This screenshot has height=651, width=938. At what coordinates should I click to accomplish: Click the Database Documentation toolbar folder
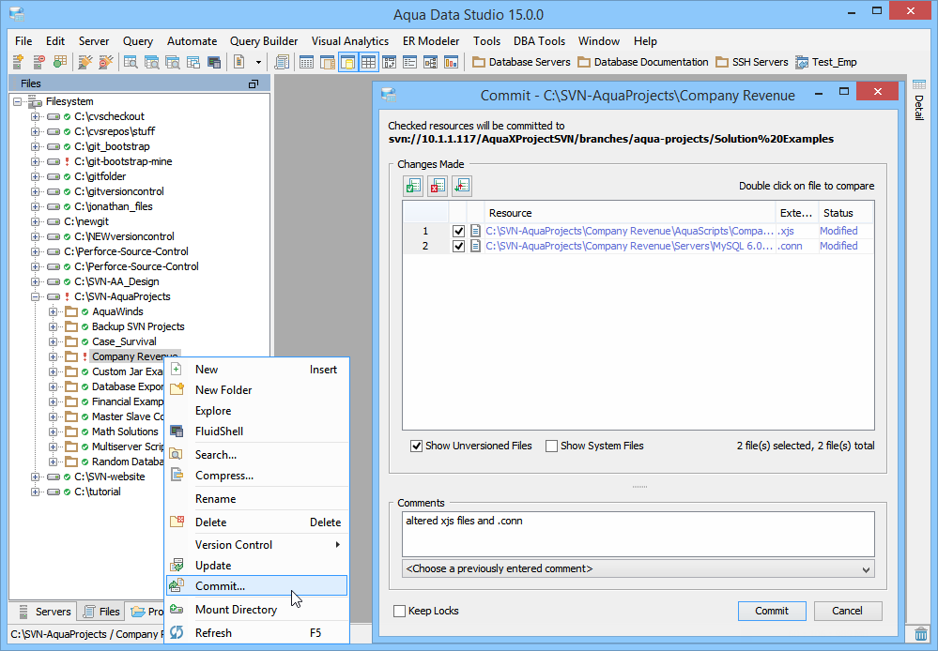coord(642,62)
